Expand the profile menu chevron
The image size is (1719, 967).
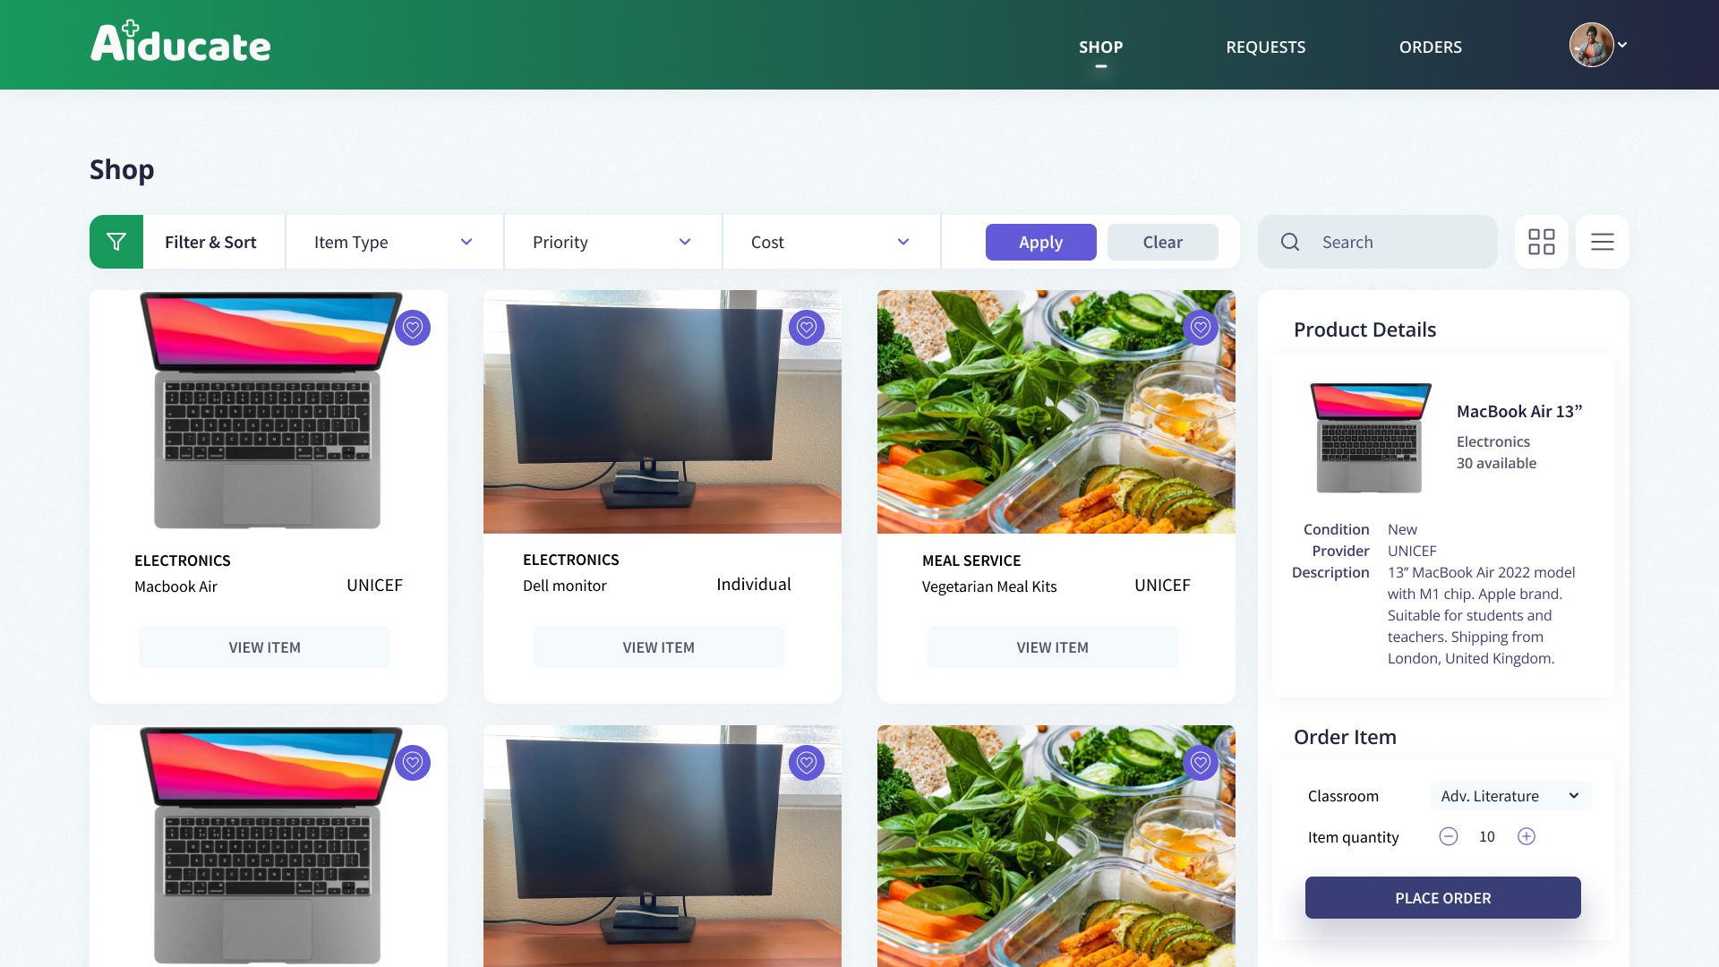1622,44
